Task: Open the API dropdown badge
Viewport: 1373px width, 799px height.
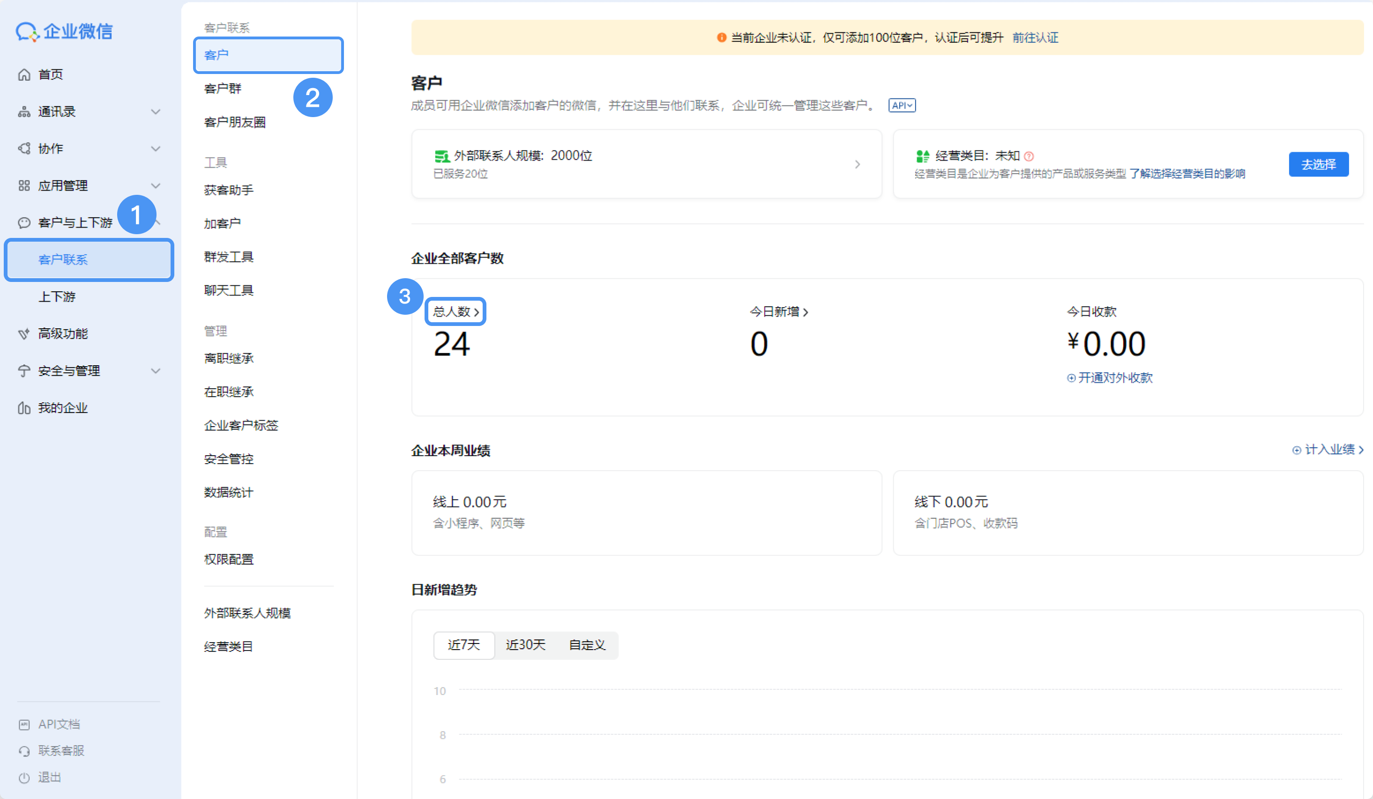Action: pos(902,105)
